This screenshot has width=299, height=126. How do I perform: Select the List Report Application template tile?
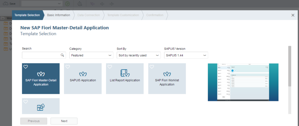[125, 79]
